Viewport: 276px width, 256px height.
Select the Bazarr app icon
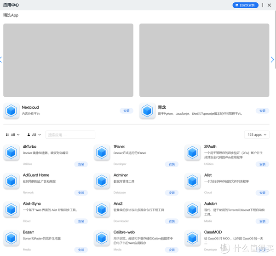(11, 238)
